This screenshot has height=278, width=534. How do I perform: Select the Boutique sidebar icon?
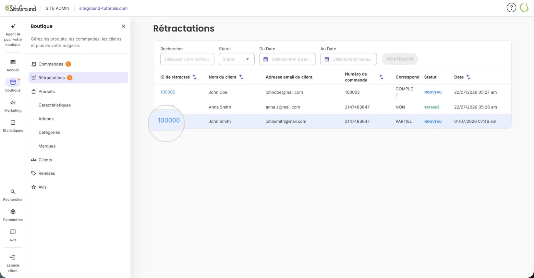click(x=13, y=82)
